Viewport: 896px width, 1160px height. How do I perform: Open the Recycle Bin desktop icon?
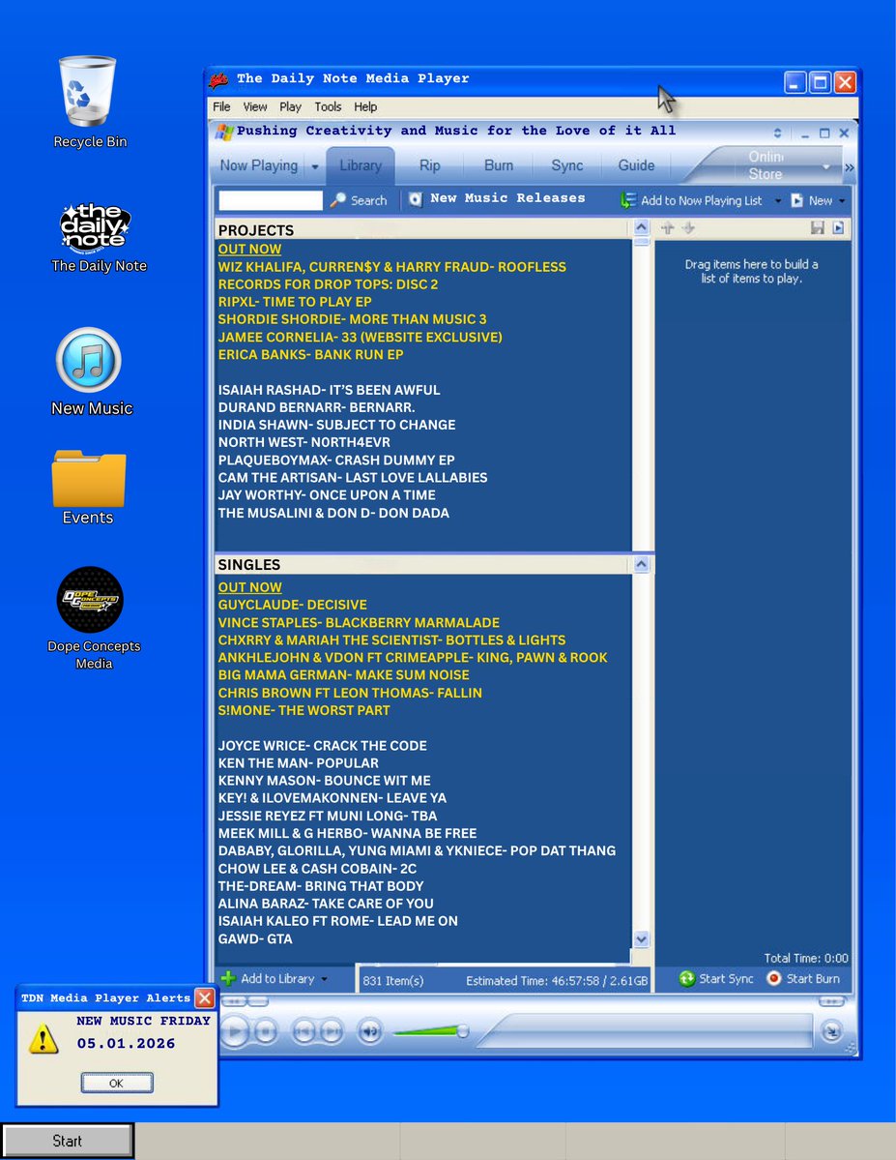click(88, 92)
